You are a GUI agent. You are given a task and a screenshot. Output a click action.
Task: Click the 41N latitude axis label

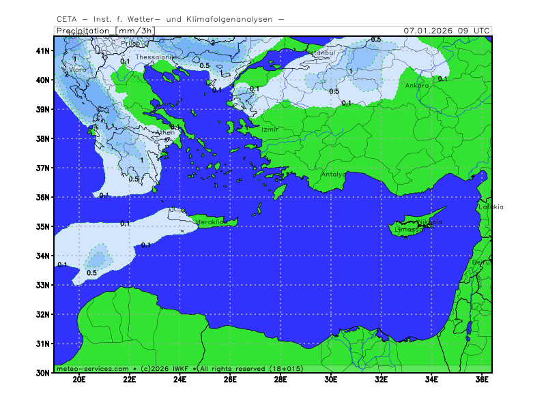pyautogui.click(x=43, y=50)
